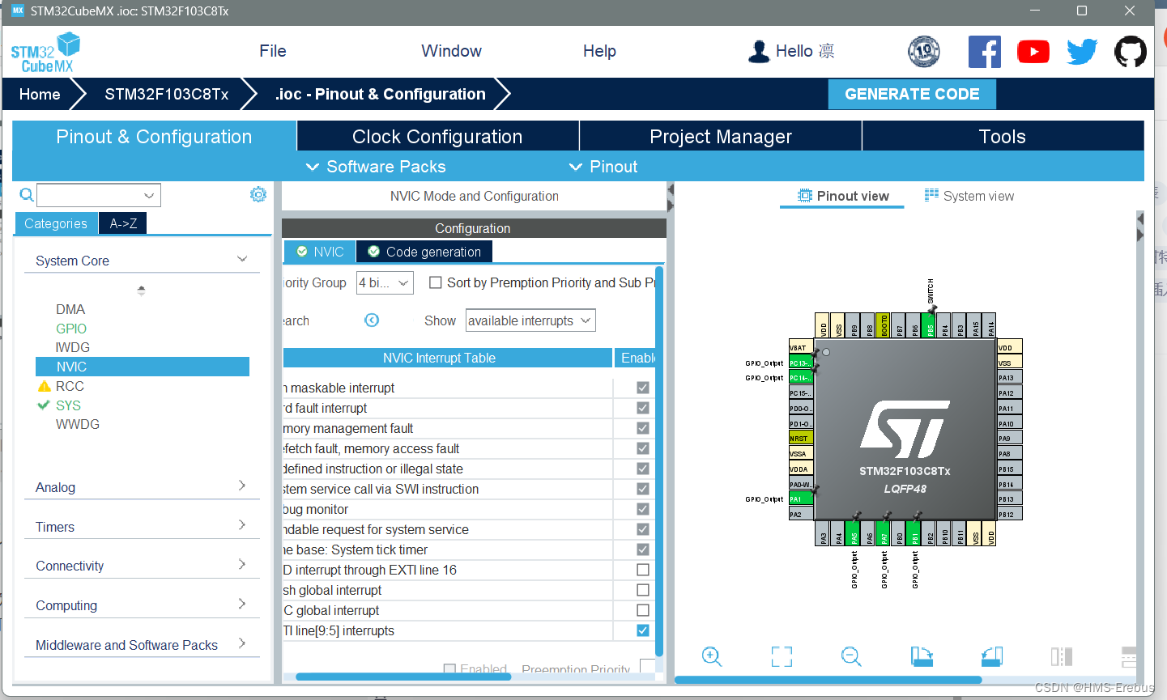Enable RCC global interrupt checkbox
Image resolution: width=1167 pixels, height=700 pixels.
(643, 610)
